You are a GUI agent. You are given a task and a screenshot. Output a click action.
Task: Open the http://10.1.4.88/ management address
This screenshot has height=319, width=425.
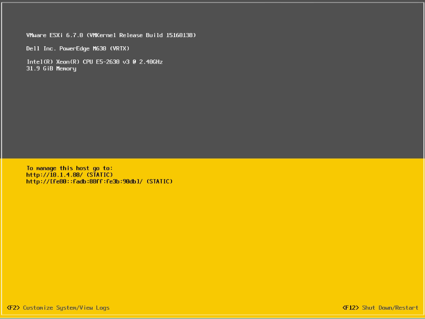tap(54, 175)
